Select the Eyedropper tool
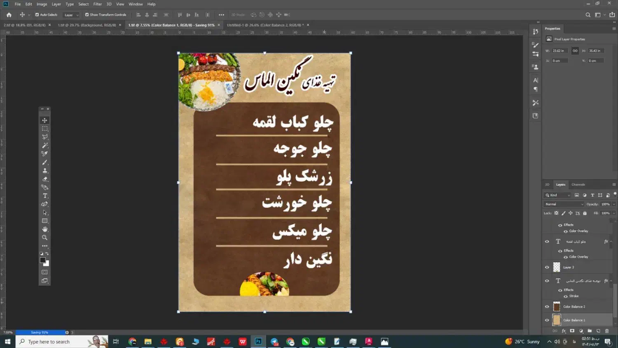The height and width of the screenshot is (348, 618). (44, 154)
